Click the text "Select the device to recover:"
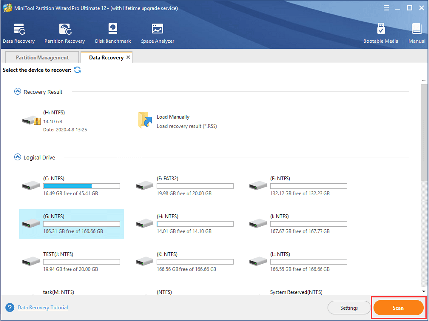This screenshot has width=429, height=321. [37, 70]
